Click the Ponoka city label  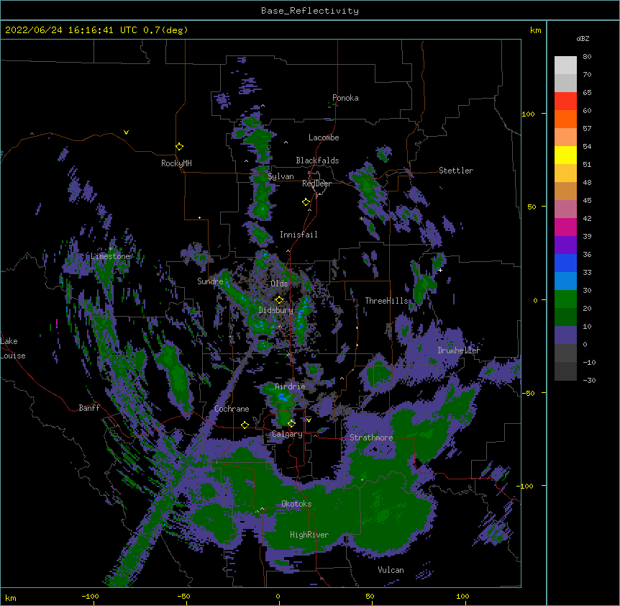[x=345, y=98]
